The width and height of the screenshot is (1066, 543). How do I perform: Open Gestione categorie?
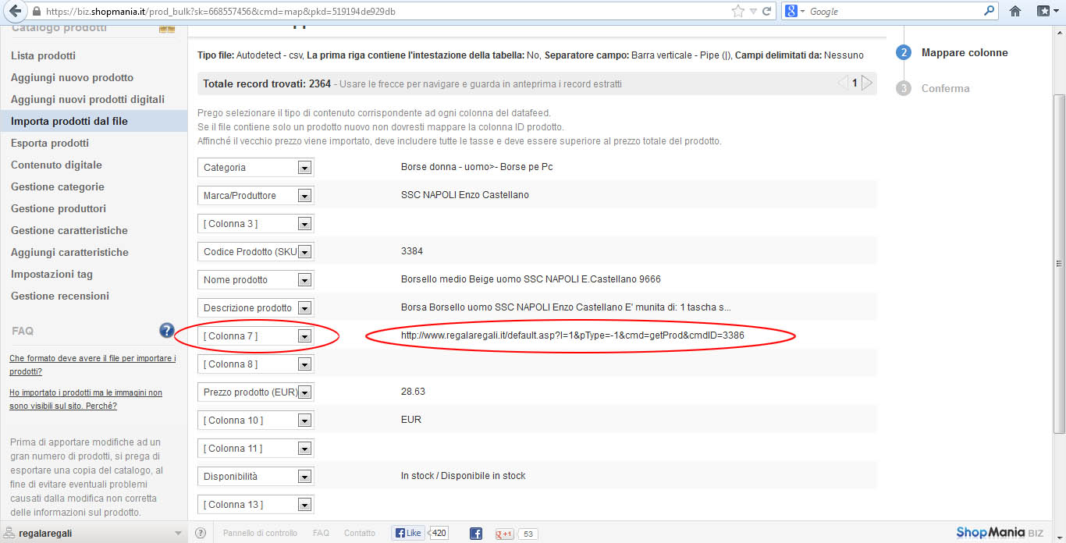pos(58,186)
